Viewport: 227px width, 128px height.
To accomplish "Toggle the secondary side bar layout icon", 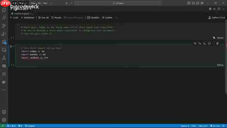I will point(198,3).
